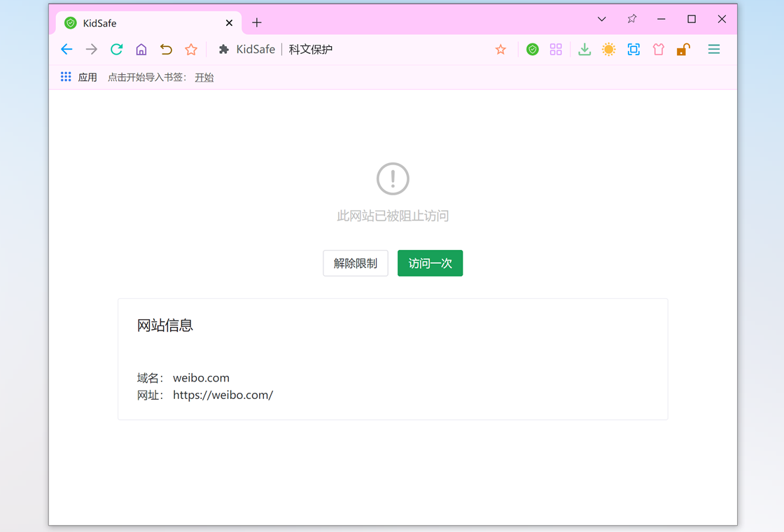Open the green shield KidSafe extension icon
The image size is (784, 532).
(x=533, y=49)
